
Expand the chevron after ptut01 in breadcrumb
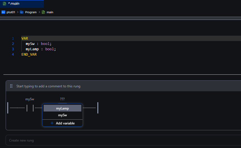pos(17,12)
